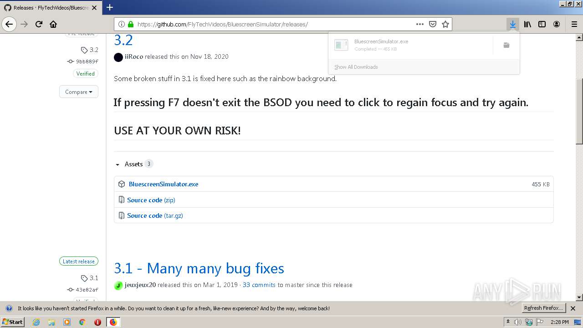Click Show All Downloads
The image size is (583, 328).
(356, 67)
